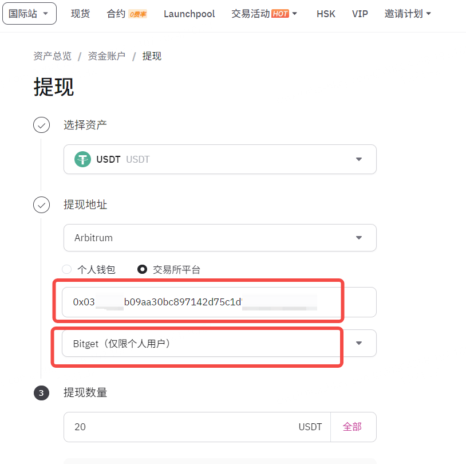This screenshot has width=466, height=464.
Task: Open the Bitget exchange platform dropdown
Action: coord(219,343)
